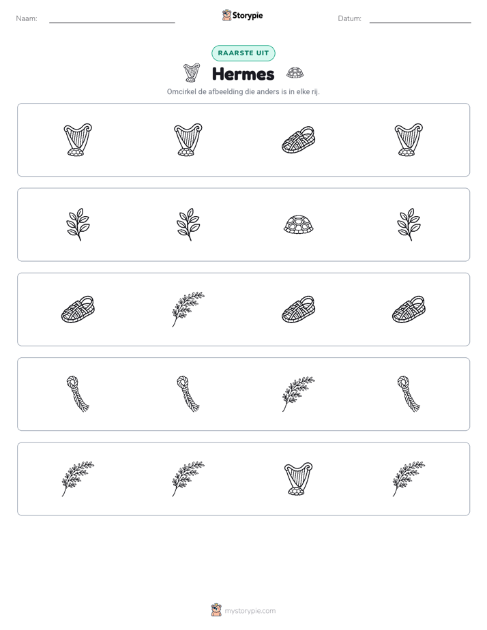The image size is (487, 630).
Task: Click the bear icon in the footer
Action: click(216, 610)
